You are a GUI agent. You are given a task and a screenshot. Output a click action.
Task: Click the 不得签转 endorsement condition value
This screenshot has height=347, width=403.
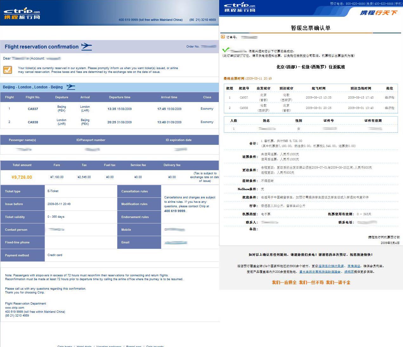click(267, 181)
